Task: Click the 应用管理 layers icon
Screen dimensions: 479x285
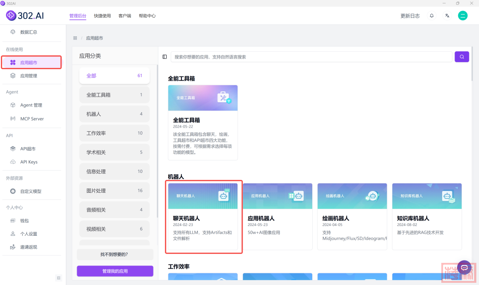Action: [x=13, y=76]
